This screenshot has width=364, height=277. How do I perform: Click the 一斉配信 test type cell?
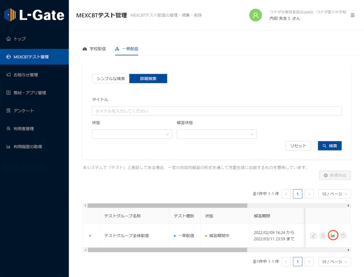click(185, 236)
